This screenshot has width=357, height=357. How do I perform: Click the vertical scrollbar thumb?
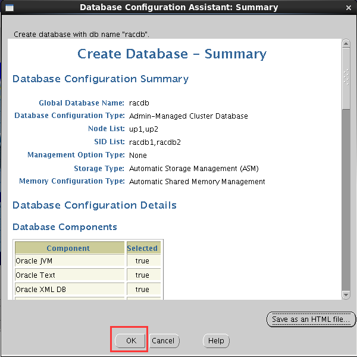tap(346, 79)
